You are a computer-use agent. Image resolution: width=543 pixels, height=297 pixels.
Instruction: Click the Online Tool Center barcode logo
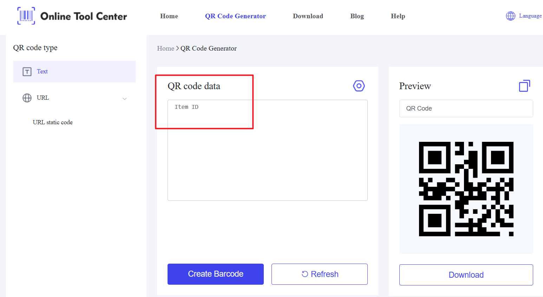pyautogui.click(x=26, y=16)
